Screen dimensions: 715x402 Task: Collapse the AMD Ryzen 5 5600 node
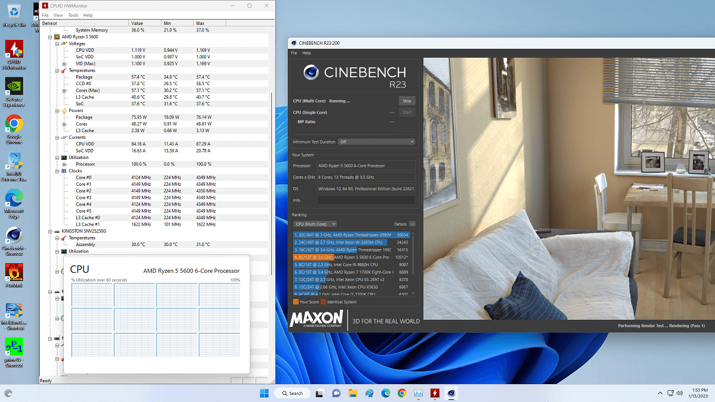click(51, 37)
